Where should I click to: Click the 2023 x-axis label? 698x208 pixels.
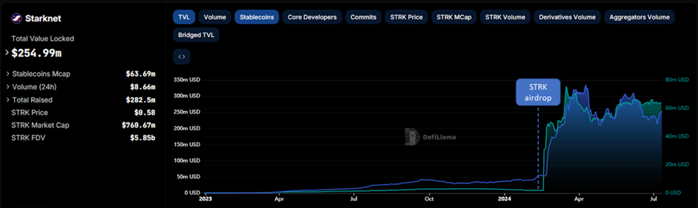(205, 199)
